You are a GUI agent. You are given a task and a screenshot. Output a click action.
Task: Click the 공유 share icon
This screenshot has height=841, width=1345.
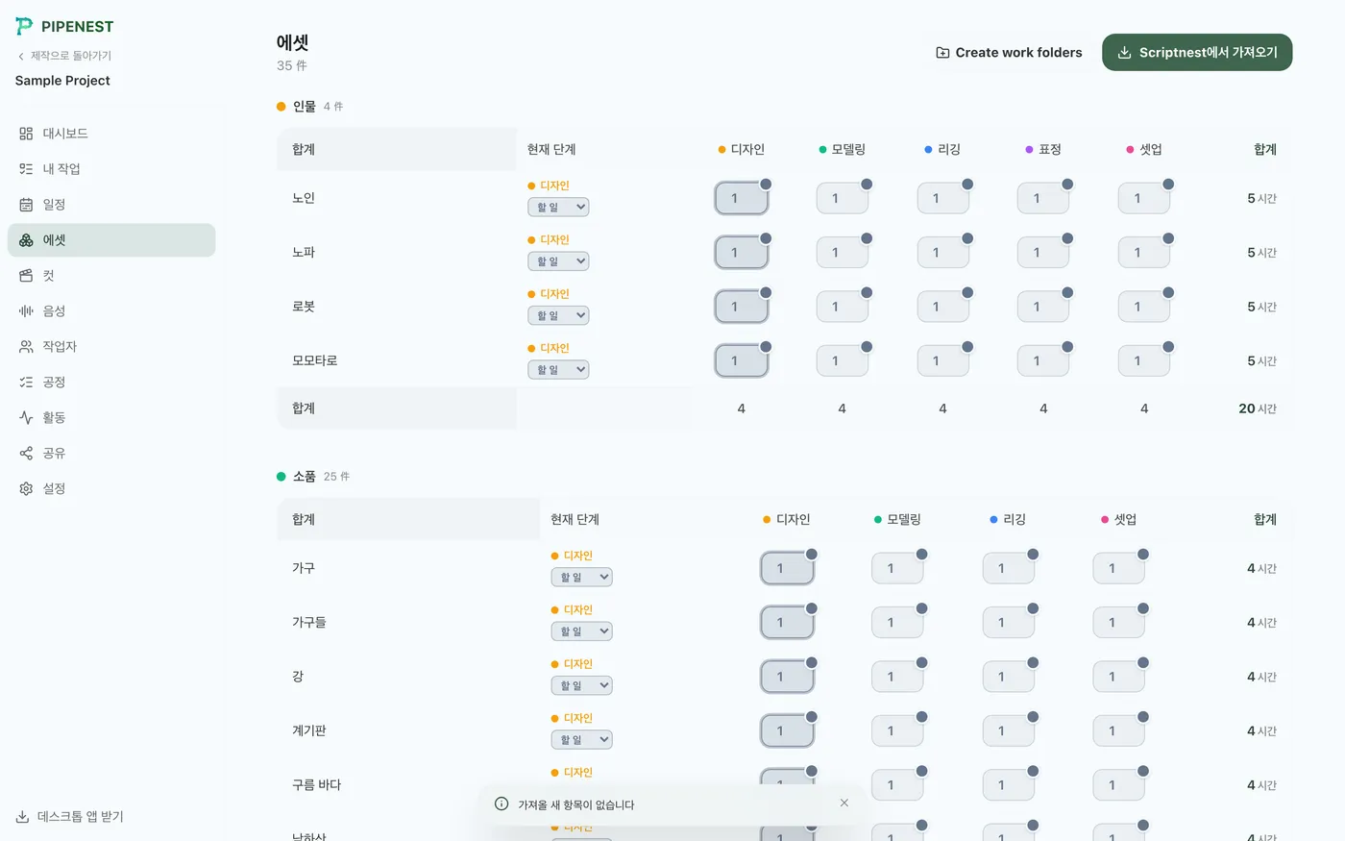coord(26,454)
